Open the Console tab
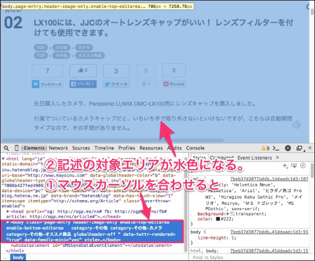315x261 pixels. click(x=195, y=148)
